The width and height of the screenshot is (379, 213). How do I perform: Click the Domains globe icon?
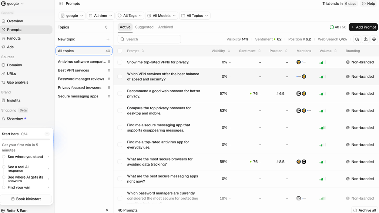click(x=3, y=65)
